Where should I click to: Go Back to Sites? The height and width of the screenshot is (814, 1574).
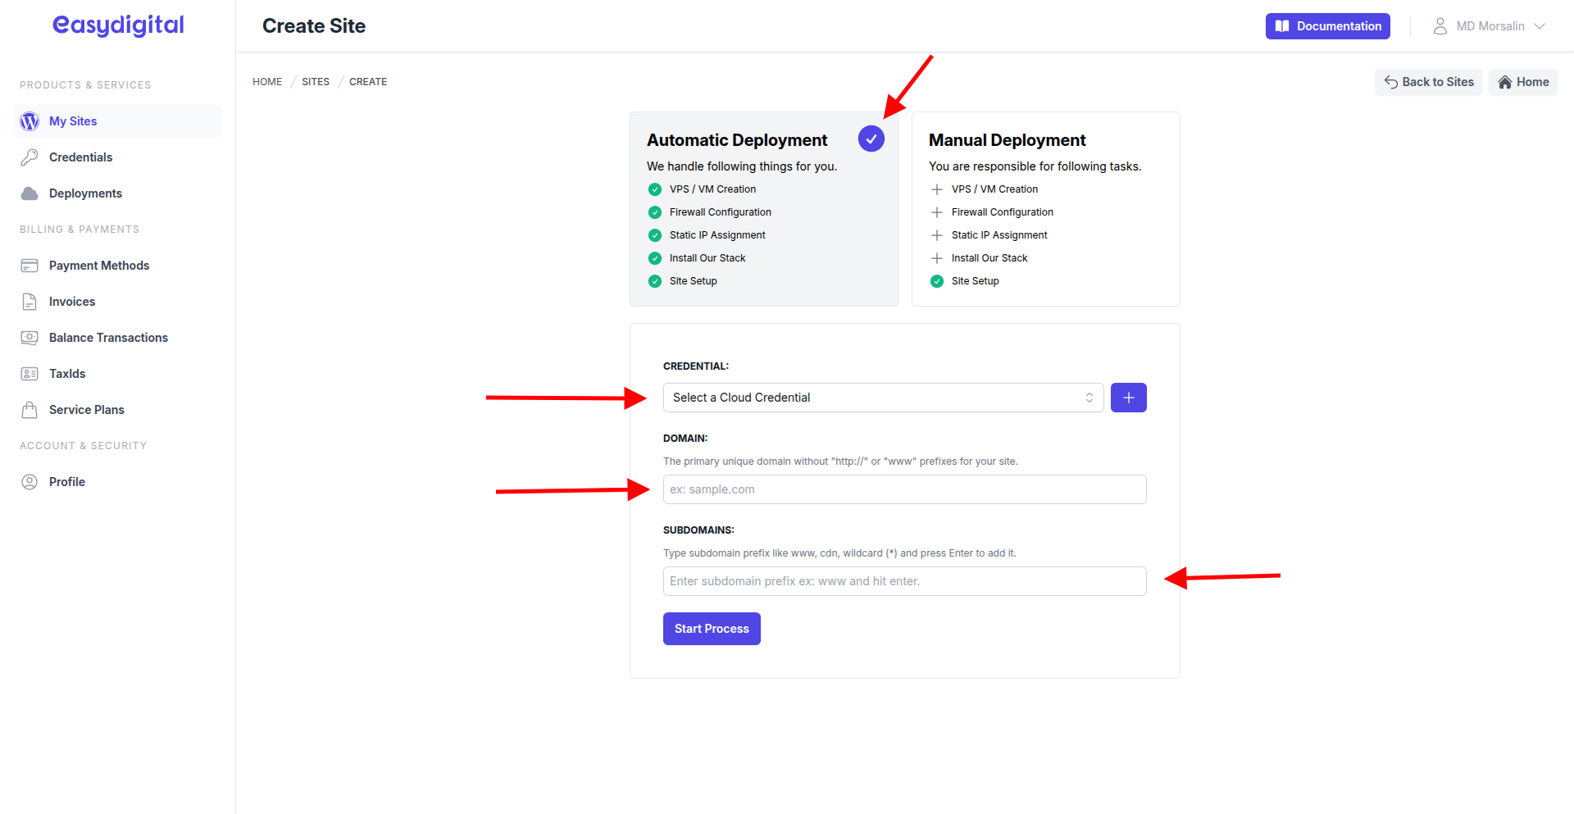1427,82
